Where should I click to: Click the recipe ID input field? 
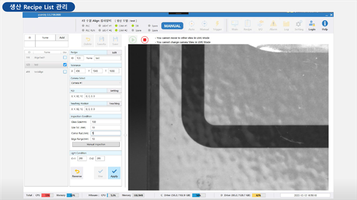[80, 58]
